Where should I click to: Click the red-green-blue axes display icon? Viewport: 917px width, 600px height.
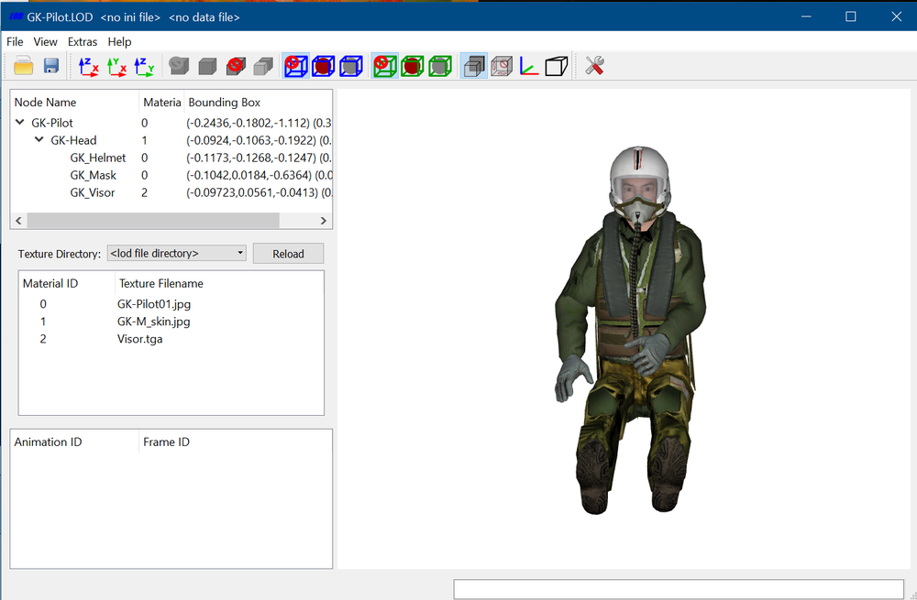point(529,66)
